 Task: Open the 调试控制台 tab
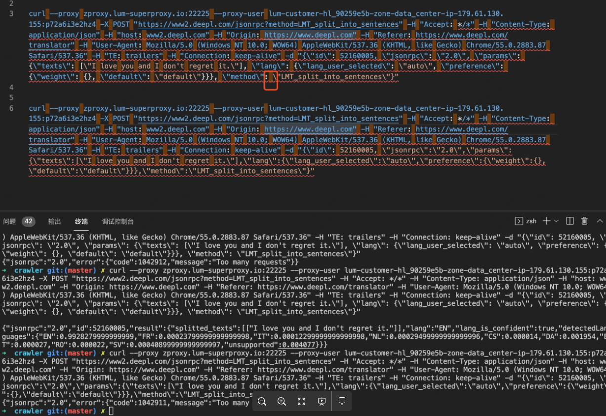[118, 221]
